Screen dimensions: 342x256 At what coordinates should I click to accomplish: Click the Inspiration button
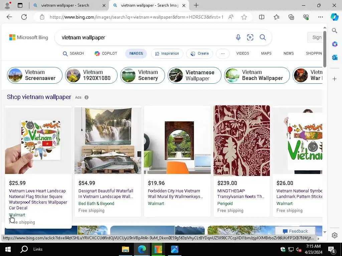[167, 54]
